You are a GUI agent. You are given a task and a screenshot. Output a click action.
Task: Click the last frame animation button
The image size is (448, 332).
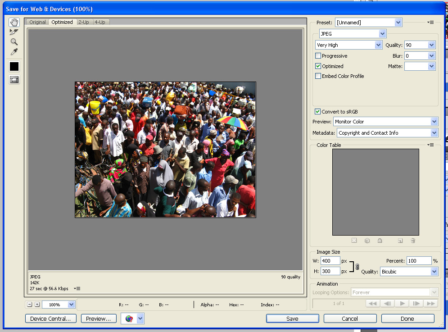[x=431, y=304]
